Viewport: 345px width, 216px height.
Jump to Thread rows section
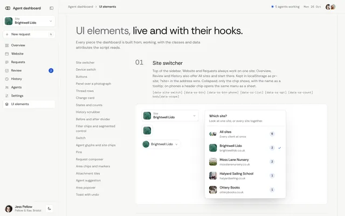85,91
